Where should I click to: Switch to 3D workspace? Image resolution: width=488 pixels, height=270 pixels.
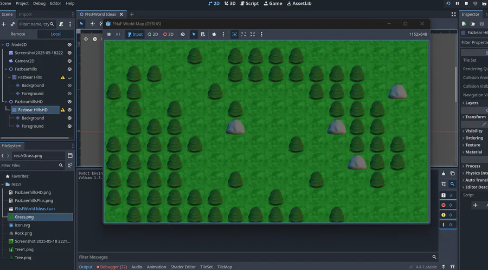pyautogui.click(x=230, y=3)
